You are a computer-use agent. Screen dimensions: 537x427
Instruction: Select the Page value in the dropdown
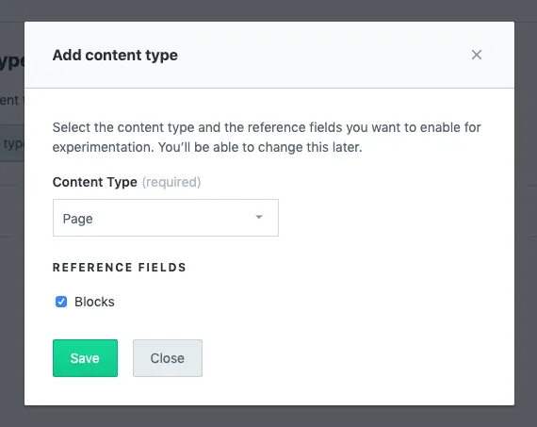(78, 219)
